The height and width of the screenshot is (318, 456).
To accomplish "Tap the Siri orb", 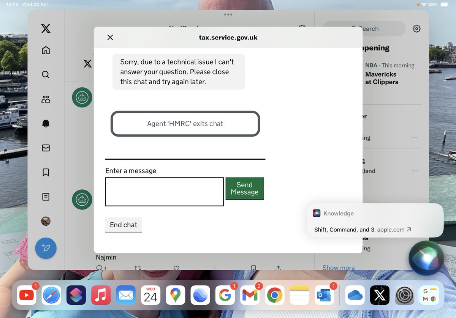I will coord(426,258).
